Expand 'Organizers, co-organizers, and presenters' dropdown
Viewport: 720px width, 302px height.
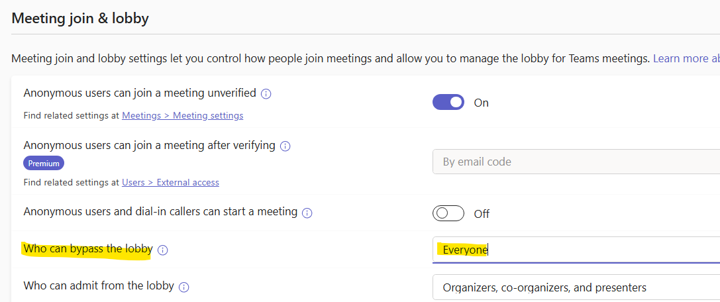[575, 287]
